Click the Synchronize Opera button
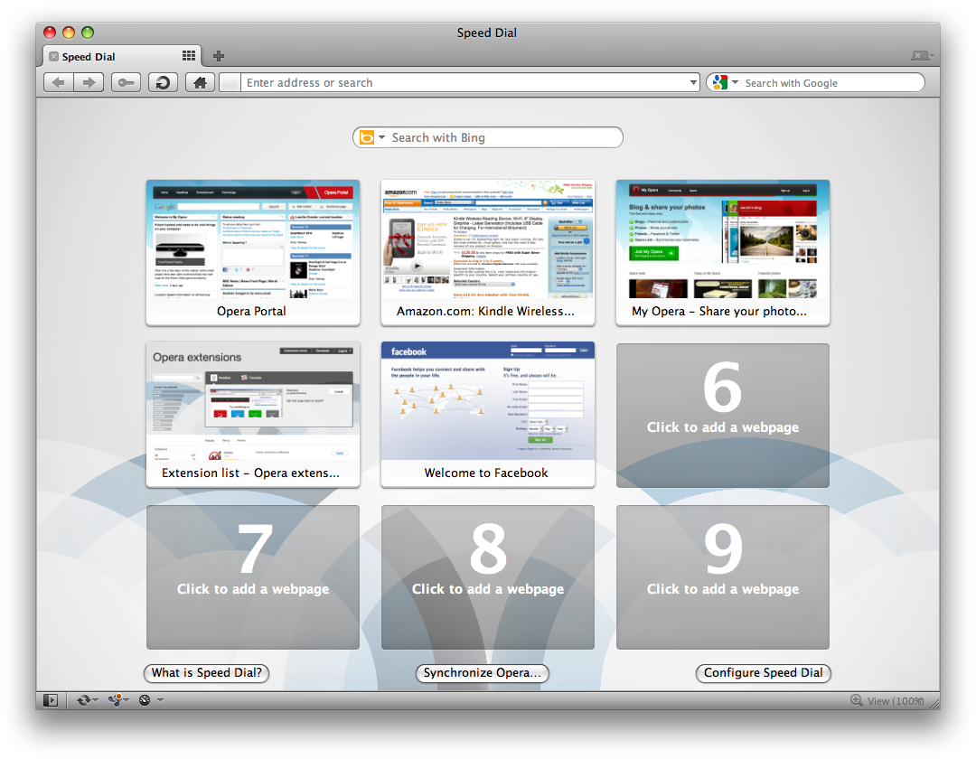Viewport: 976px width, 759px height. (x=482, y=673)
